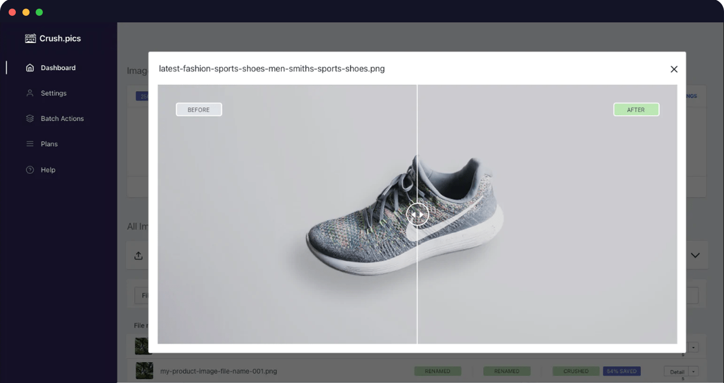The width and height of the screenshot is (724, 383).
Task: Click the 54% SAVED badge
Action: click(622, 371)
